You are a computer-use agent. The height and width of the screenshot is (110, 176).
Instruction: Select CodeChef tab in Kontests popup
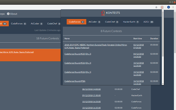pos(112,22)
